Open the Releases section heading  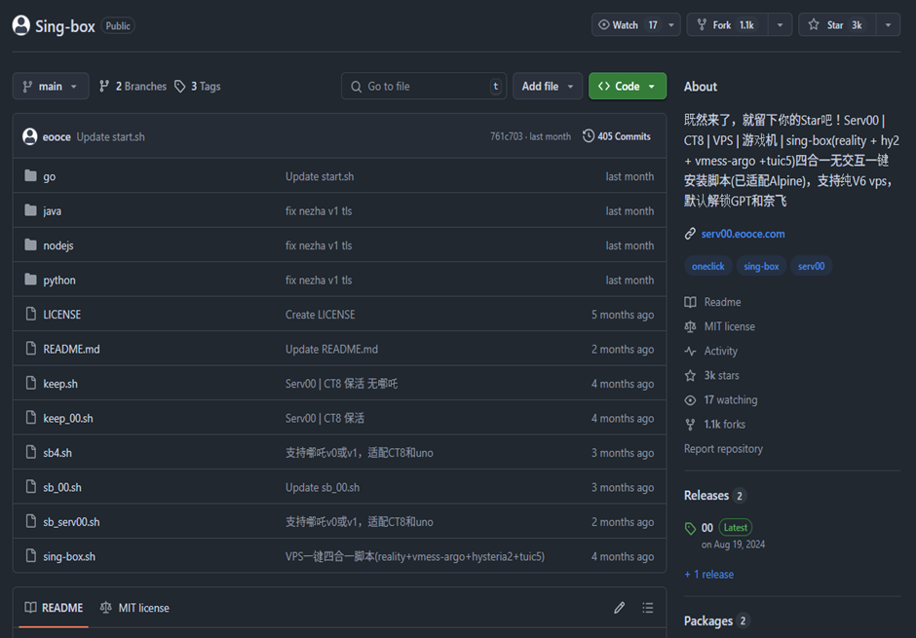click(706, 496)
